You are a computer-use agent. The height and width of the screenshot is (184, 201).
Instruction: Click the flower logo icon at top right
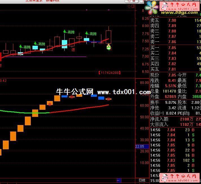pos(152,7)
